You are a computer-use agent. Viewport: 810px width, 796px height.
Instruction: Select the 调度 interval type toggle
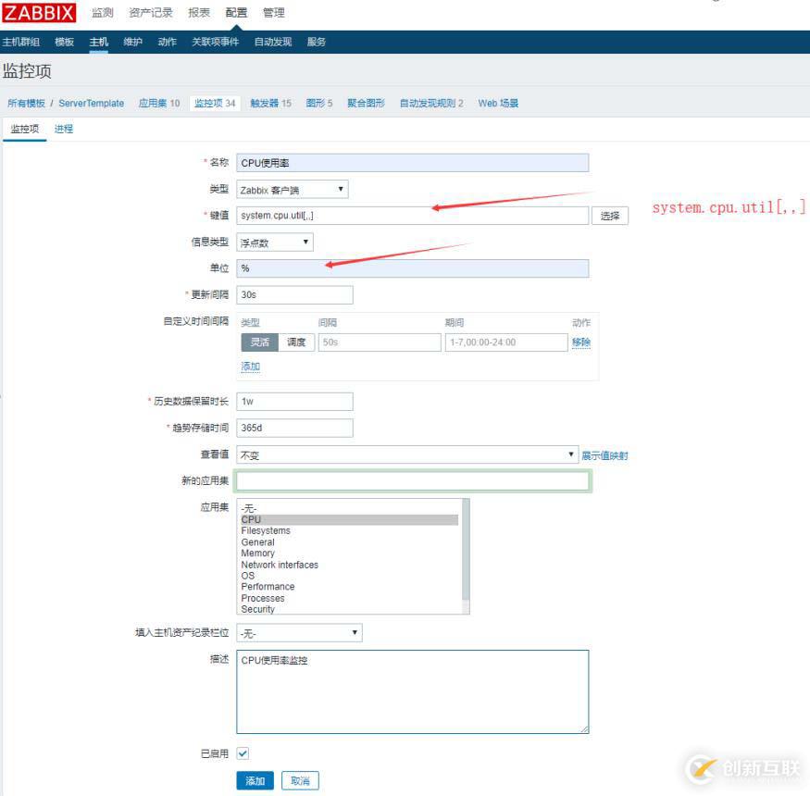pos(296,342)
